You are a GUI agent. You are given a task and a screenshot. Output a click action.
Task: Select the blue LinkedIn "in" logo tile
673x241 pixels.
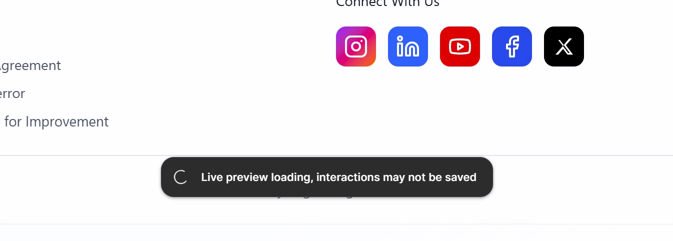pos(407,46)
